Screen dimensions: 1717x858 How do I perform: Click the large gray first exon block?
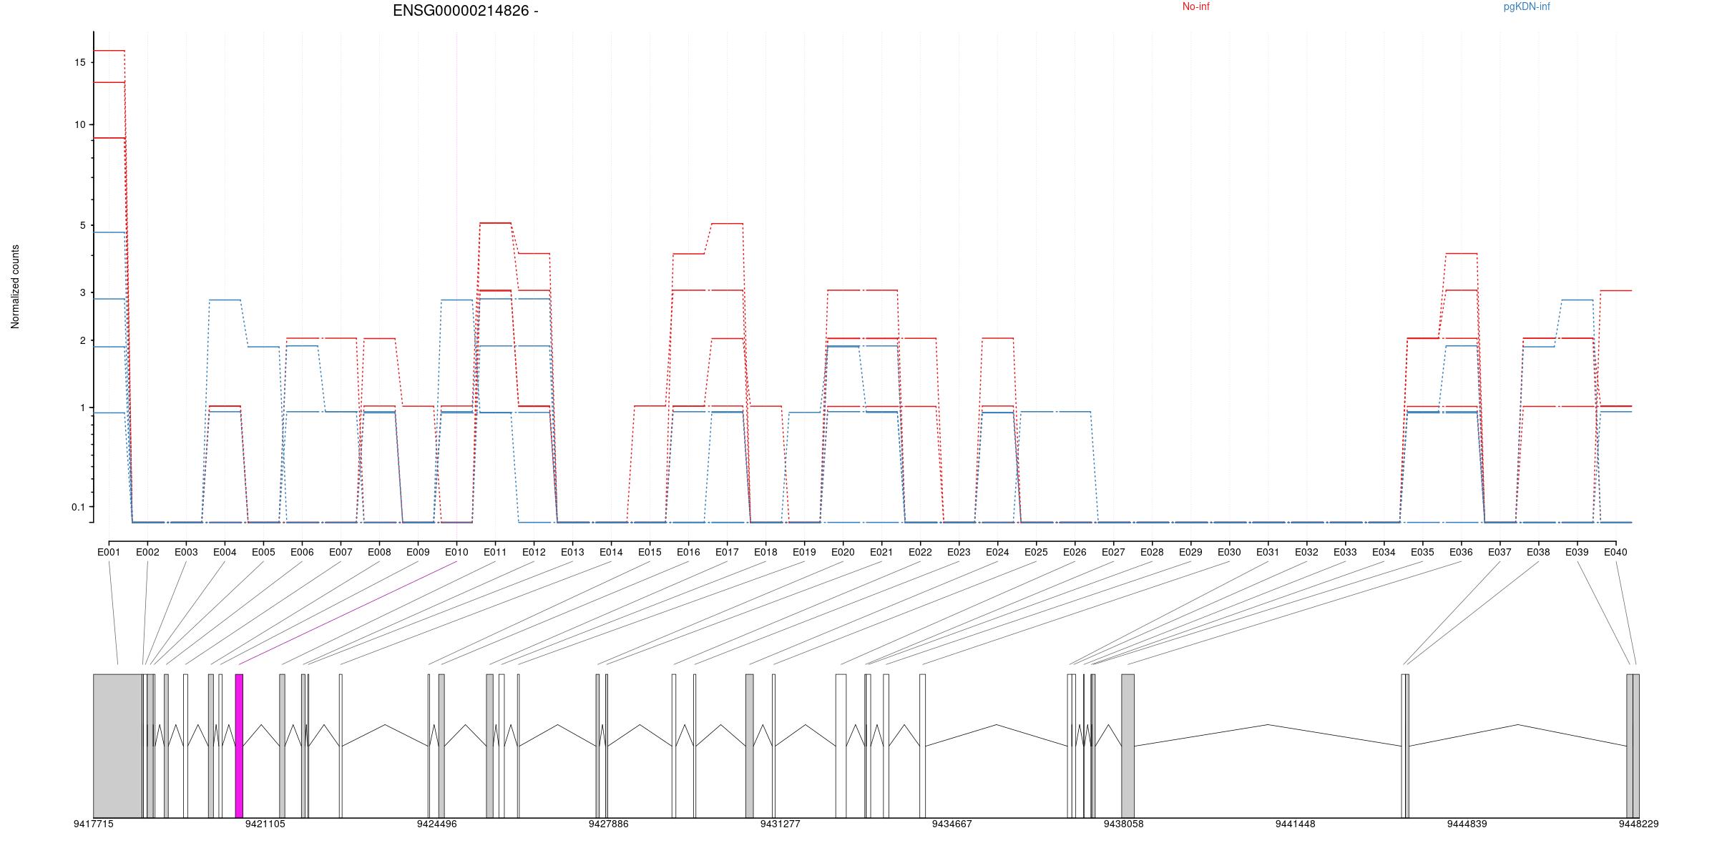click(x=117, y=746)
